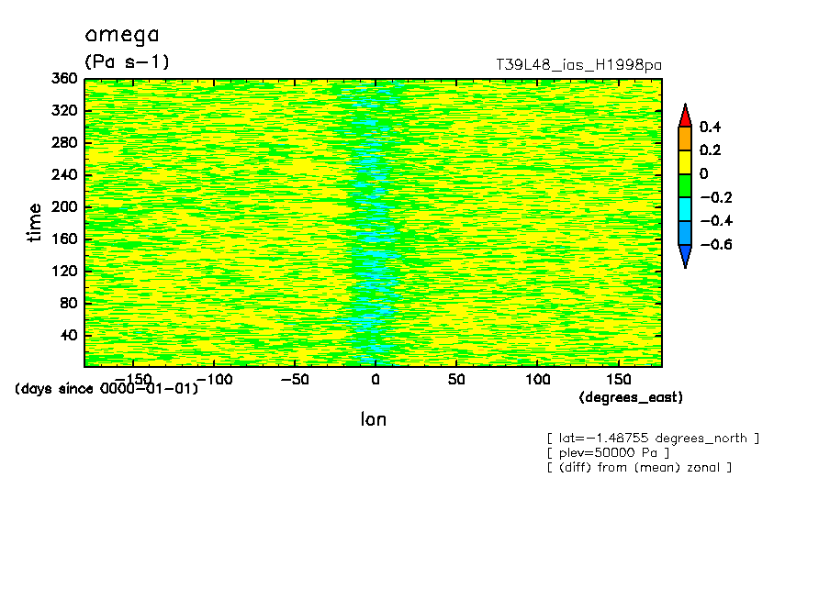The height and width of the screenshot is (600, 830).
Task: Click the x-axis tick label 50
Action: 456,380
